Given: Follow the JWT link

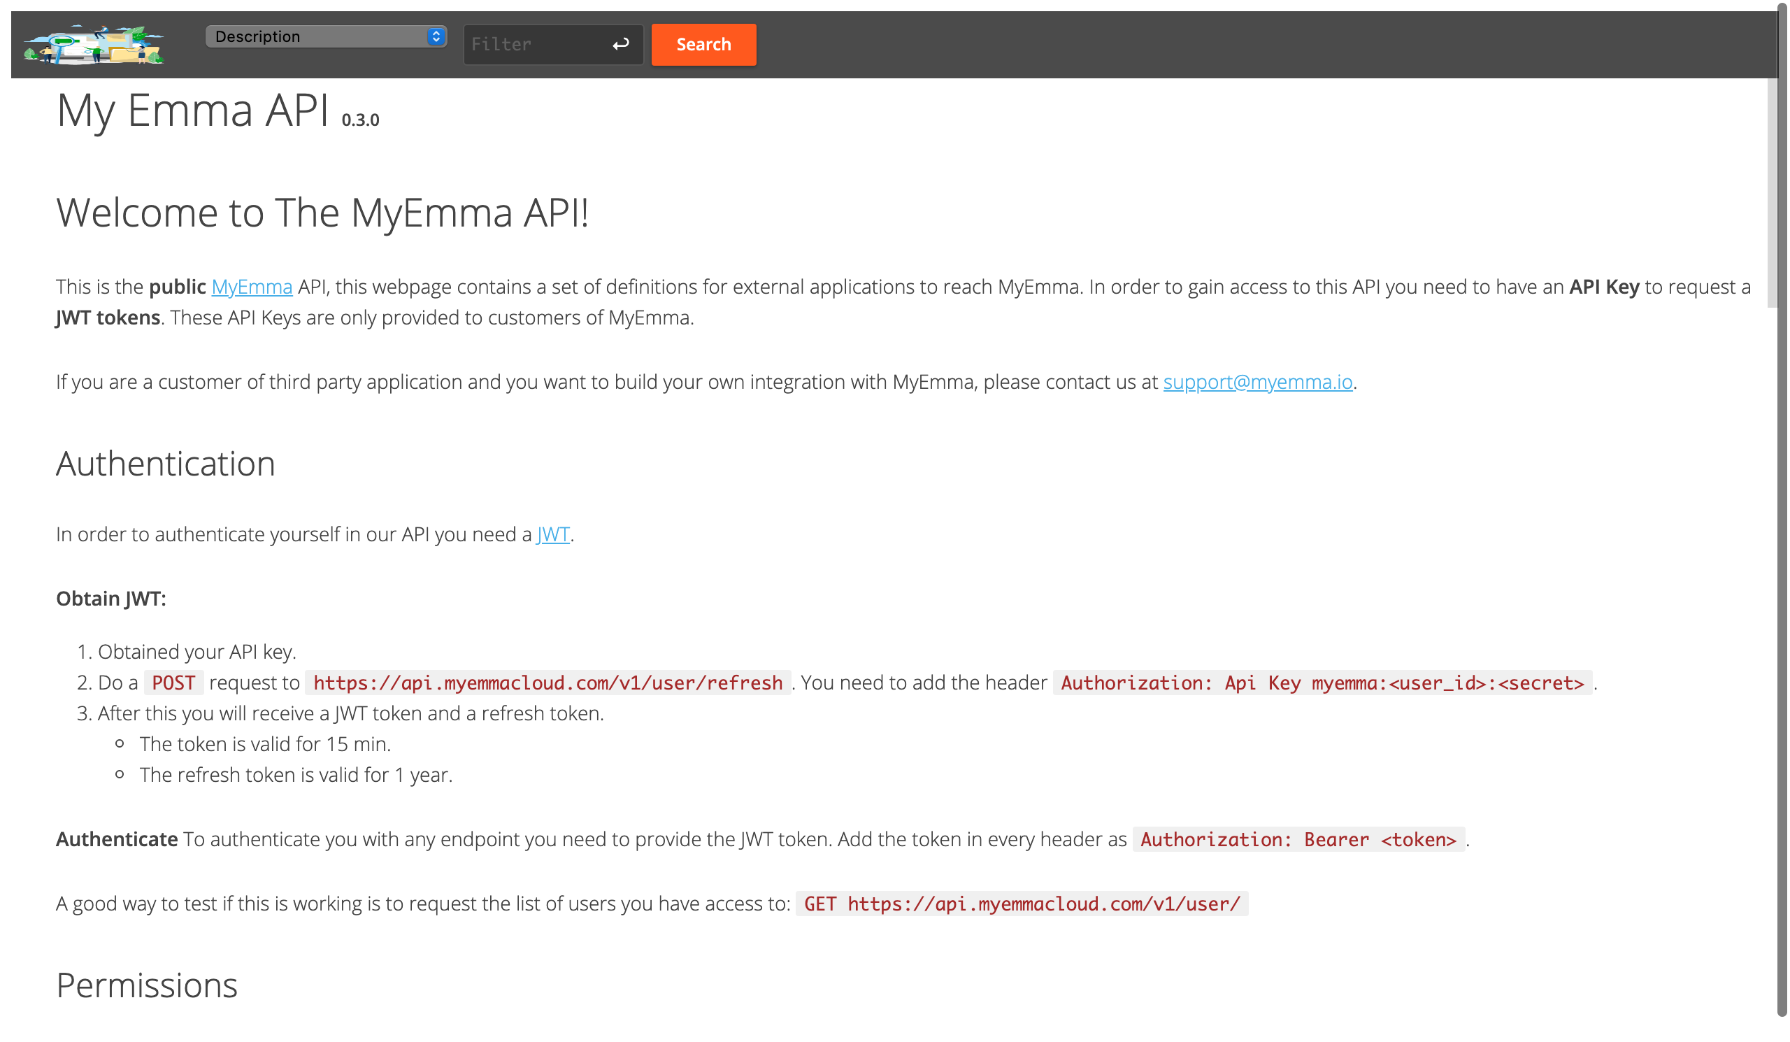Looking at the screenshot, I should tap(552, 534).
